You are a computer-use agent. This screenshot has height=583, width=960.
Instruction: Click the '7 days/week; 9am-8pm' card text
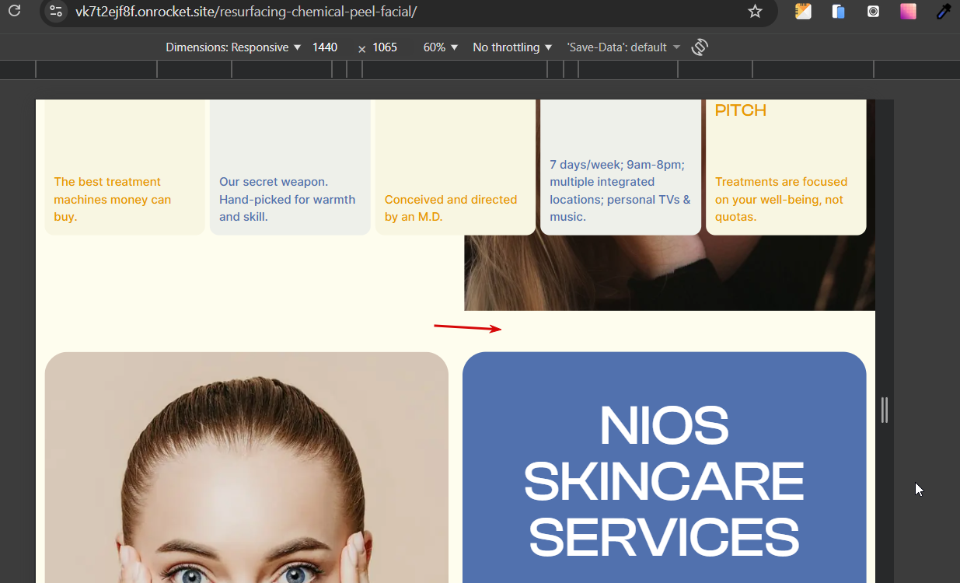(620, 190)
